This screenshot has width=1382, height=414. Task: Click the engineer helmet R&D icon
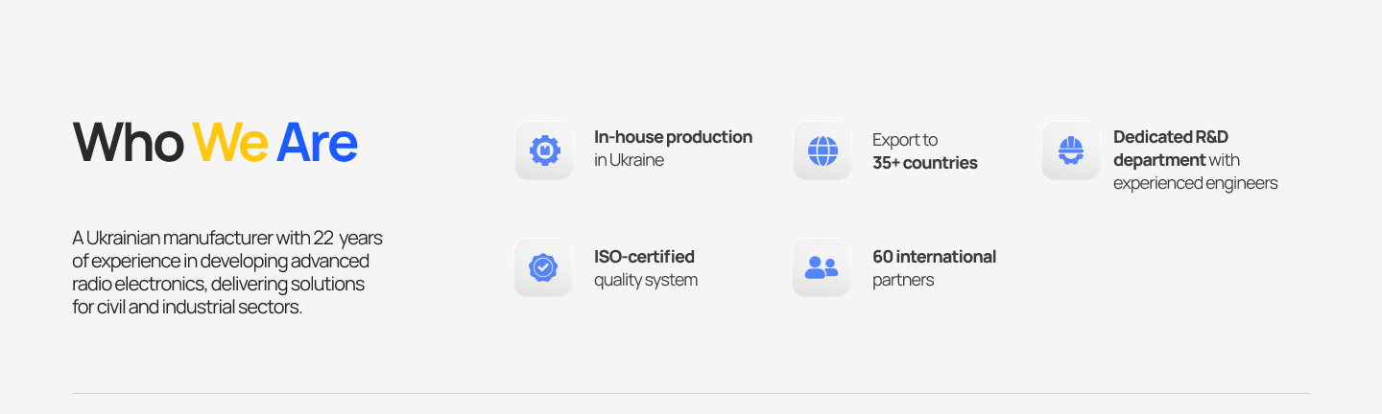(1071, 150)
